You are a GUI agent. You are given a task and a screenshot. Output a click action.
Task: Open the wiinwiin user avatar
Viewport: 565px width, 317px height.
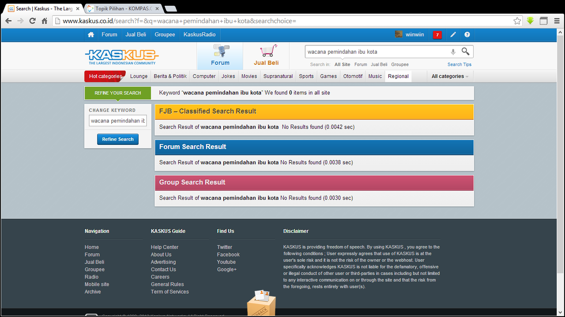click(399, 34)
